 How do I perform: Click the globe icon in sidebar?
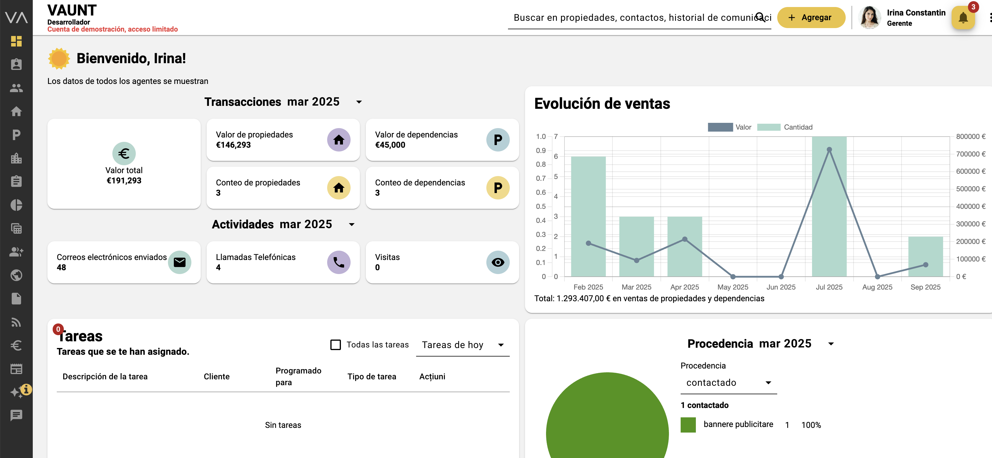point(16,275)
